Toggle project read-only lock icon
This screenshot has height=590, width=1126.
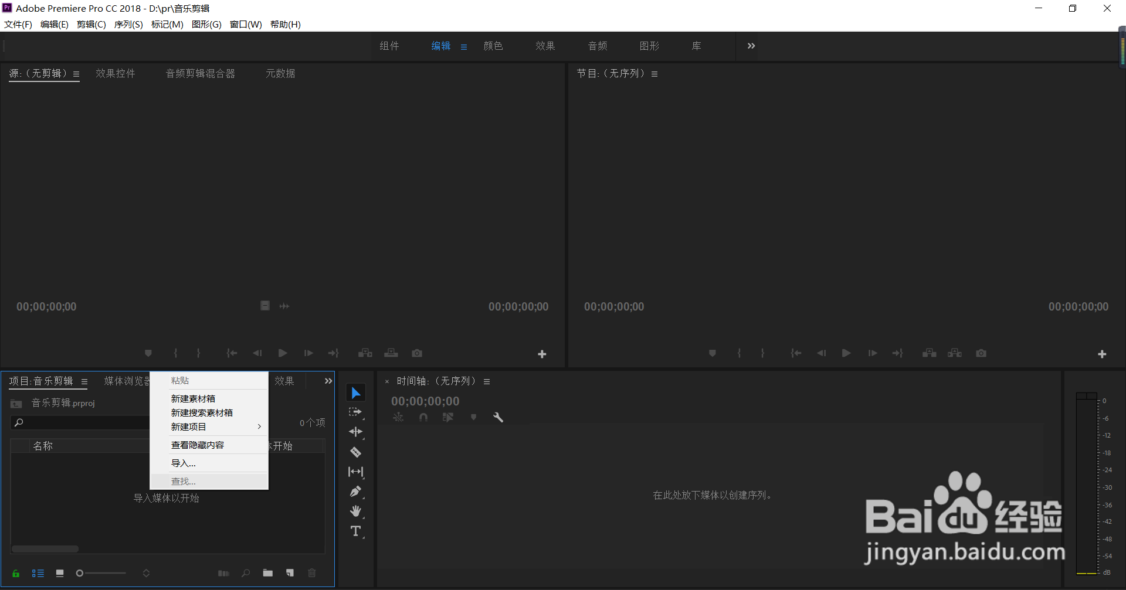[16, 573]
